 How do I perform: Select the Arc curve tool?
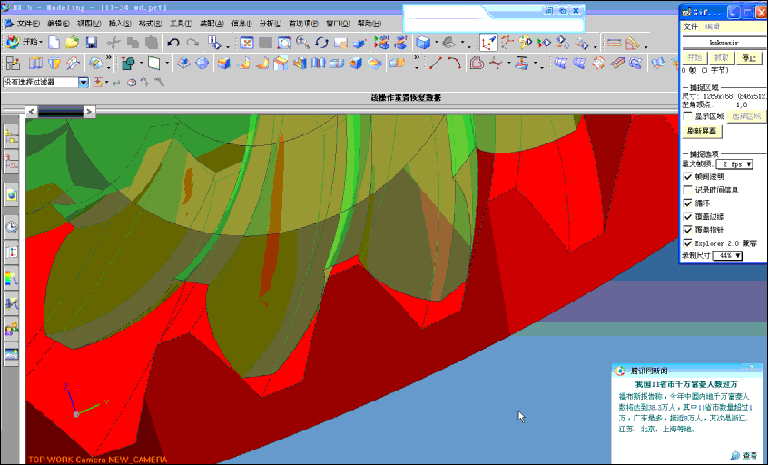pyautogui.click(x=454, y=64)
